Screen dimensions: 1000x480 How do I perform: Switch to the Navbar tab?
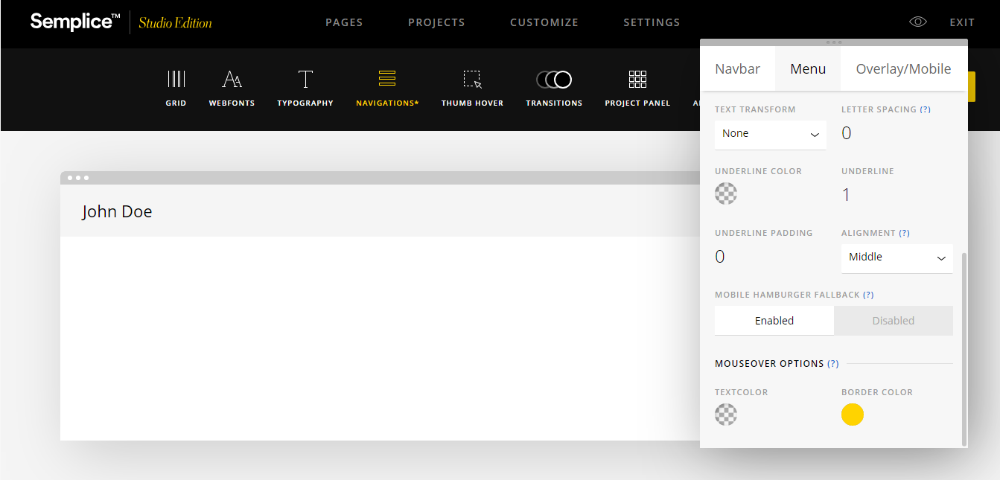point(737,69)
